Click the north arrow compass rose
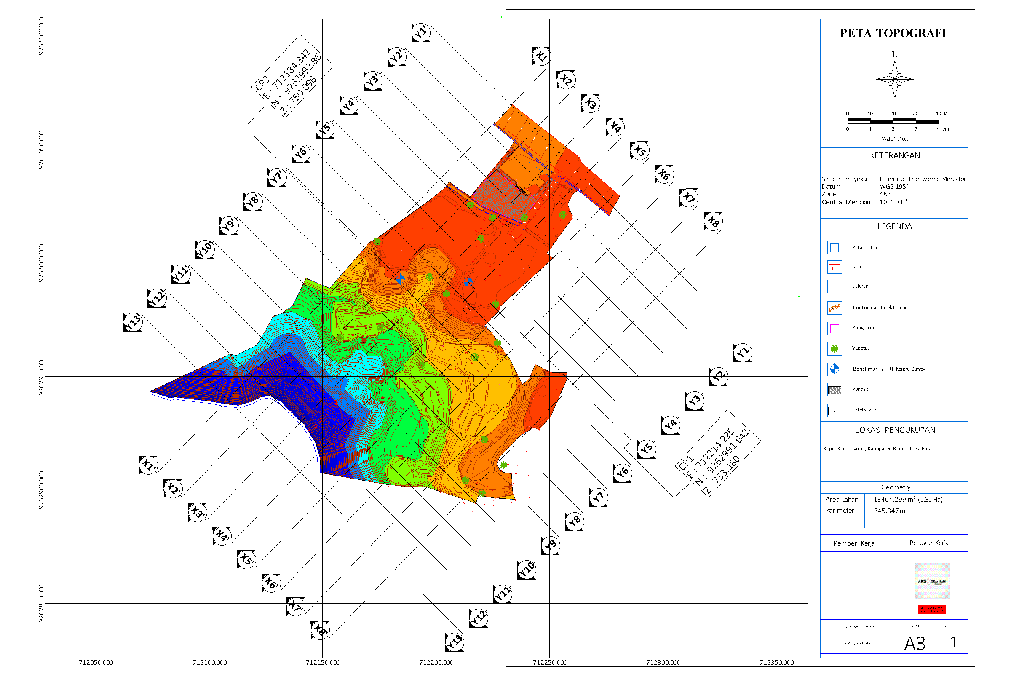Screen dimensions: 1011x674 [x=894, y=79]
